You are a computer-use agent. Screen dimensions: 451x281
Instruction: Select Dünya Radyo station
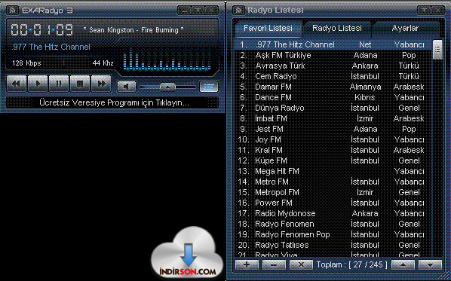tap(333, 108)
